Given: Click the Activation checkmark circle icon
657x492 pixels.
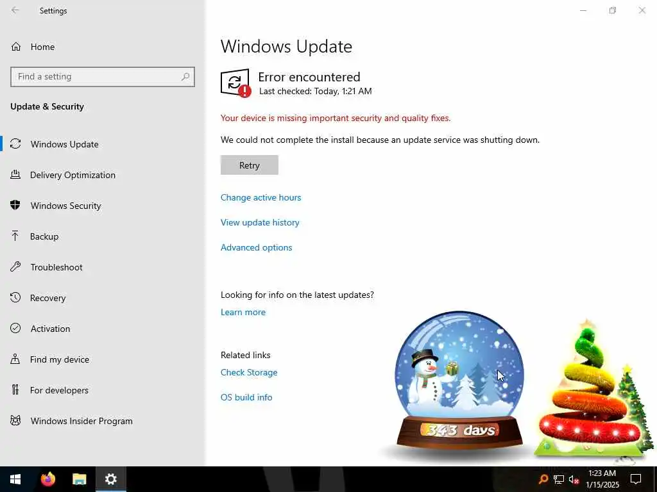Looking at the screenshot, I should (x=15, y=329).
